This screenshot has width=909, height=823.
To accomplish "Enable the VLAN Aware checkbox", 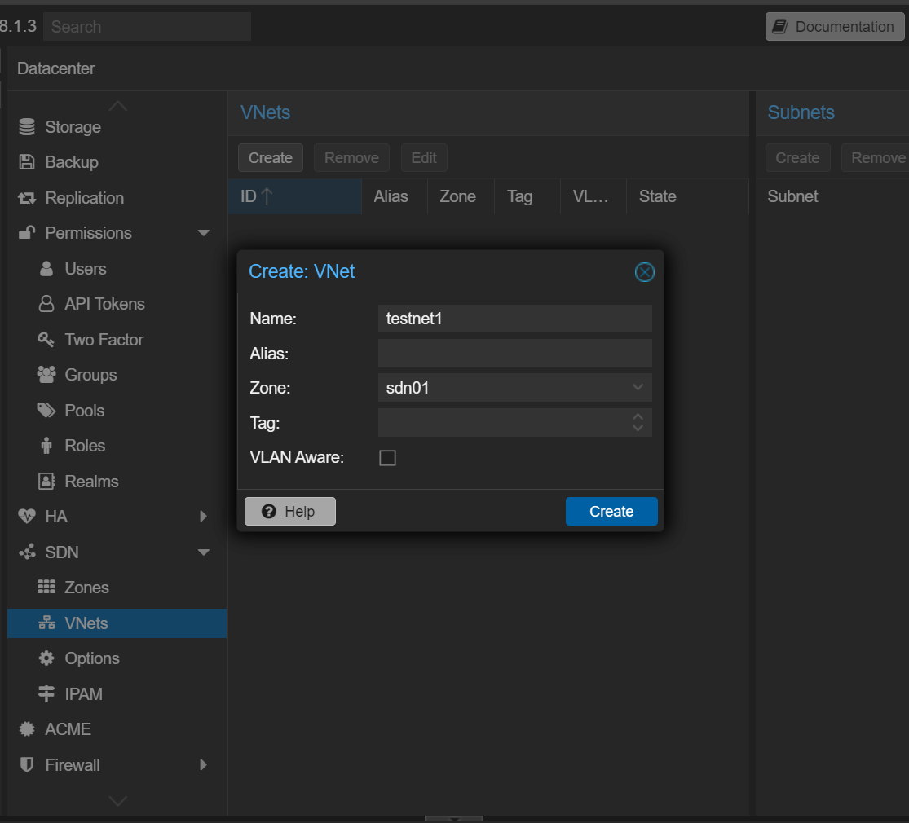I will [388, 458].
